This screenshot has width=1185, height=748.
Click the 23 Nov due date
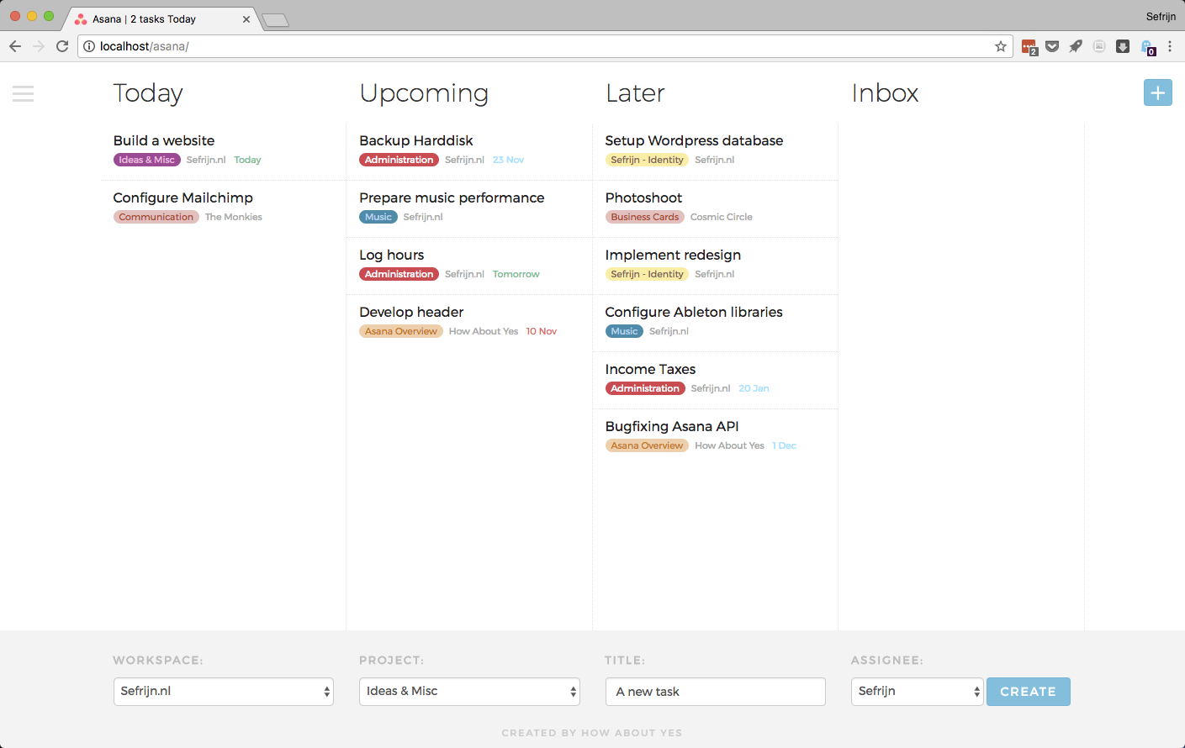click(508, 160)
